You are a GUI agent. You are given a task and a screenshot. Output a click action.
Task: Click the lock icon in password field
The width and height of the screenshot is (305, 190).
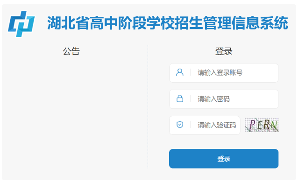click(180, 99)
